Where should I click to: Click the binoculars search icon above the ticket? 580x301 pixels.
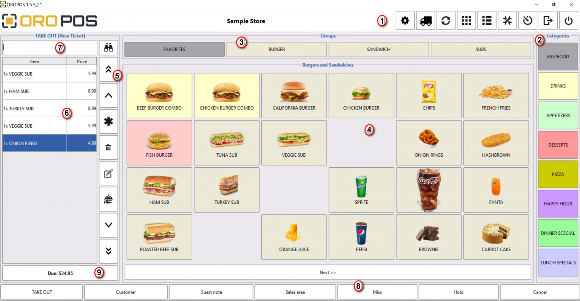pos(108,47)
